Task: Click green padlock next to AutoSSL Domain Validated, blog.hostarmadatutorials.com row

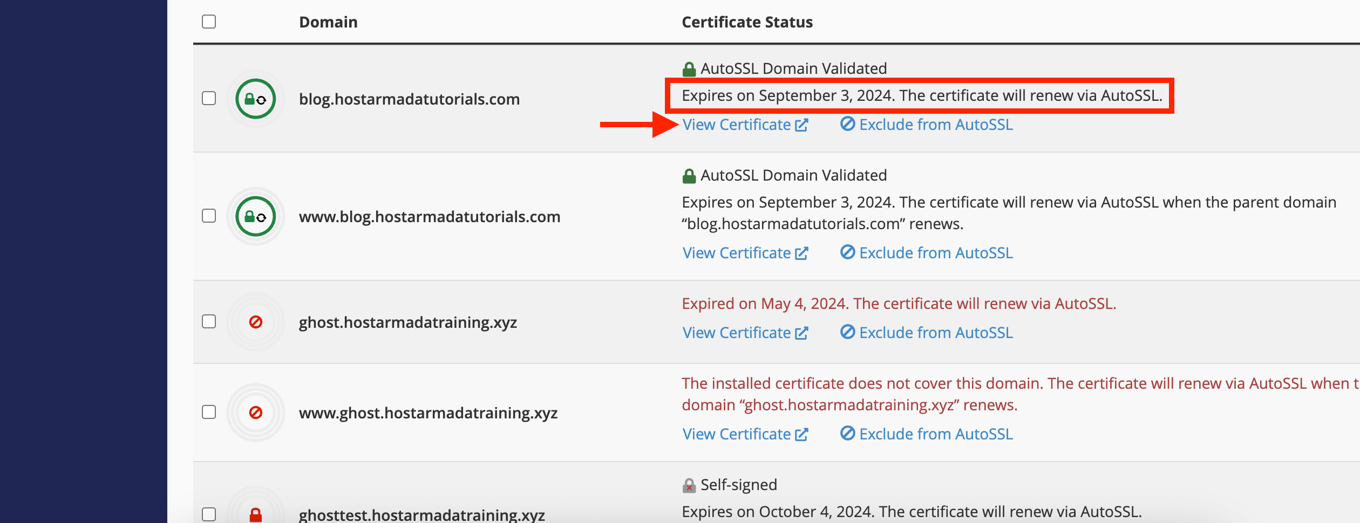Action: pyautogui.click(x=689, y=69)
